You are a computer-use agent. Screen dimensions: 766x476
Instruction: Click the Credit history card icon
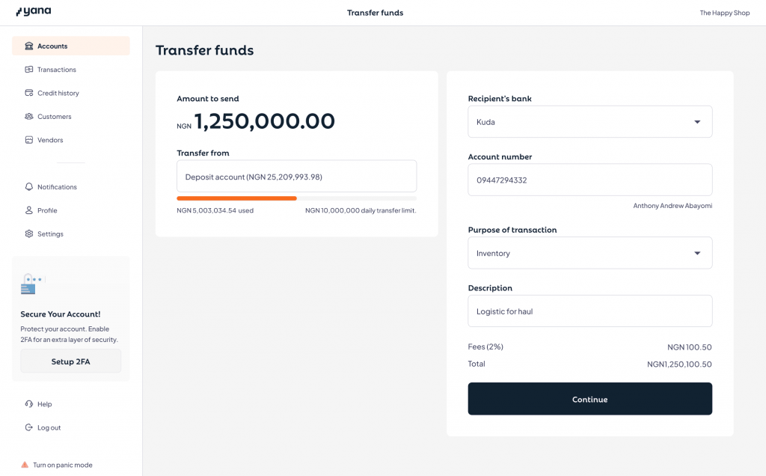click(29, 93)
